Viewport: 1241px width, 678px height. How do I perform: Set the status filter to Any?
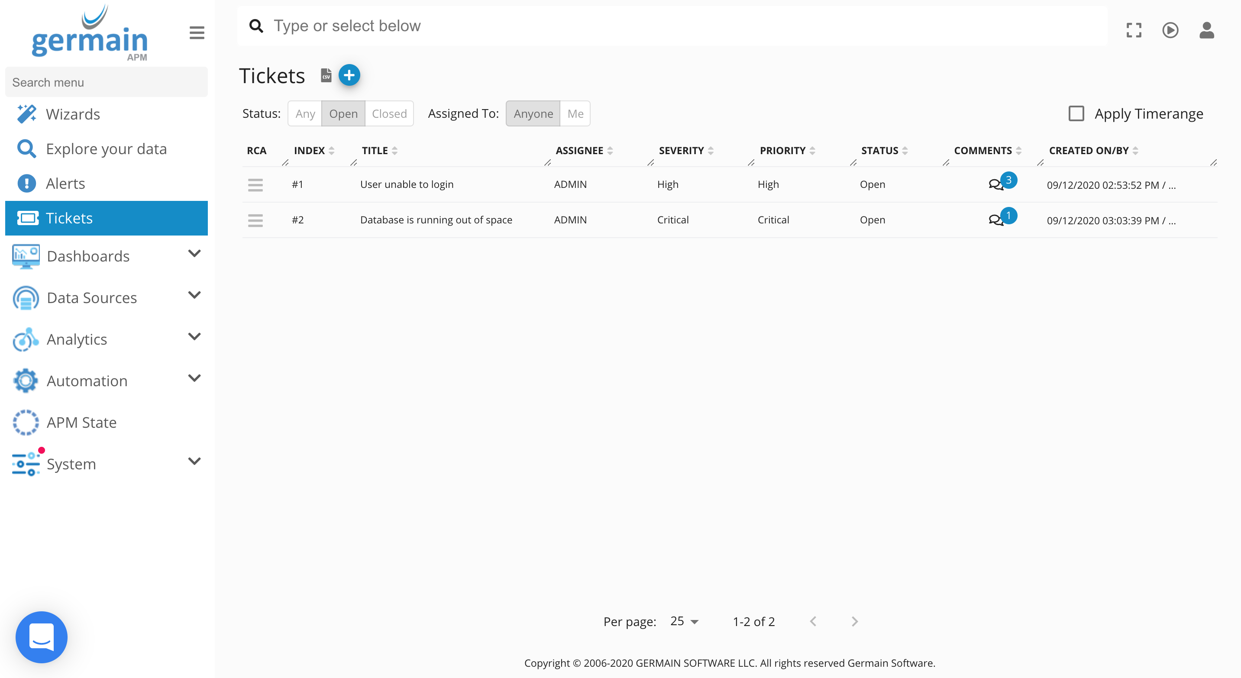coord(305,113)
